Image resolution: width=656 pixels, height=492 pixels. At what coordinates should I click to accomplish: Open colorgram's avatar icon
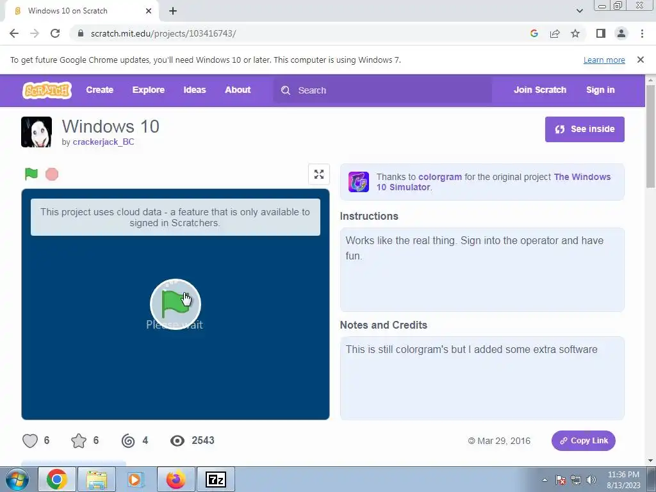[x=359, y=182]
